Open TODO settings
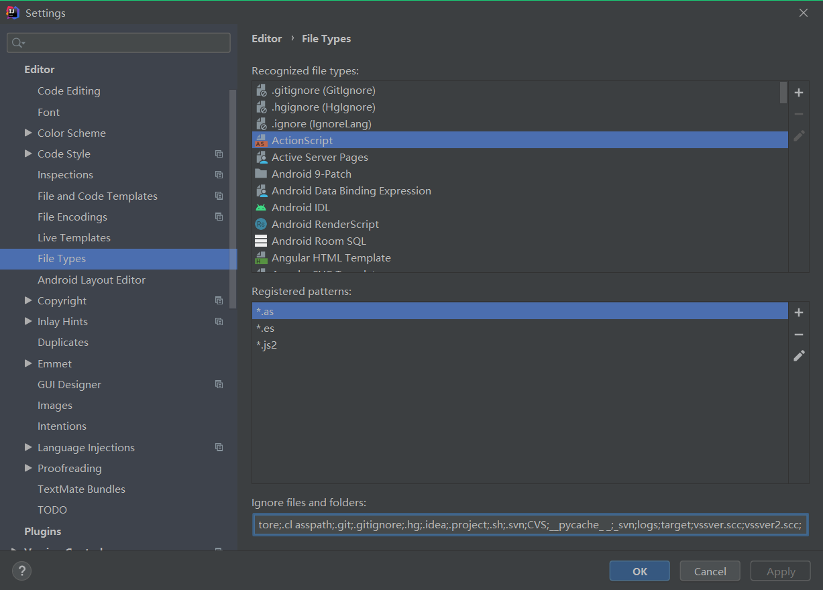The width and height of the screenshot is (823, 590). click(x=52, y=510)
